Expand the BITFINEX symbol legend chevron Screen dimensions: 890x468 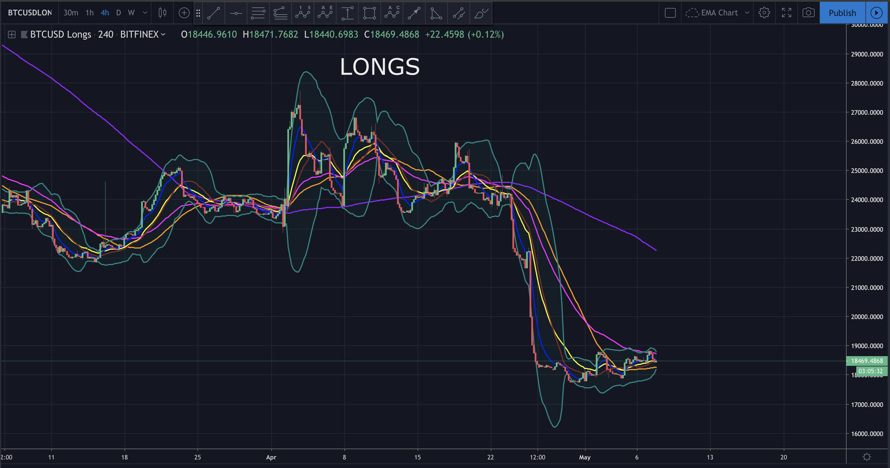[x=163, y=35]
